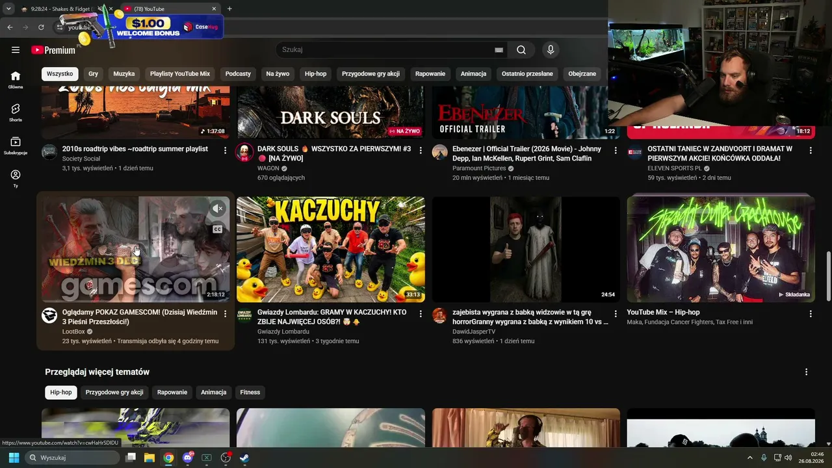
Task: Select the Animacja topic in lower row
Action: click(x=214, y=393)
